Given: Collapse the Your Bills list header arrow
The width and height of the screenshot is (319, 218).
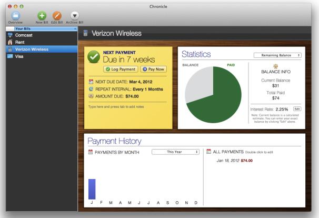Looking at the screenshot, I should (75, 29).
